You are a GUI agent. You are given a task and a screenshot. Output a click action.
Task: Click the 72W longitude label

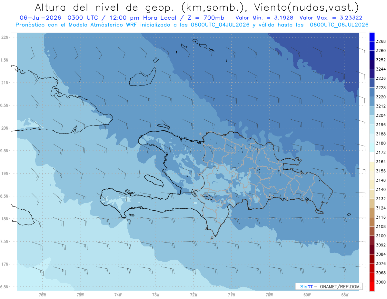pos(193,294)
